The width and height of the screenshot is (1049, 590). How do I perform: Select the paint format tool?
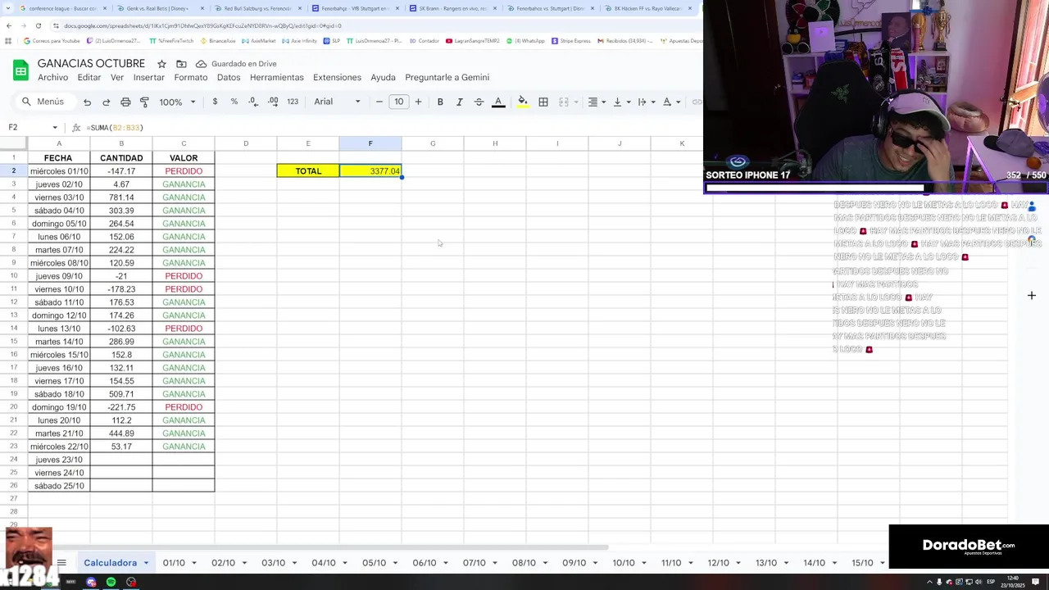[x=144, y=102]
